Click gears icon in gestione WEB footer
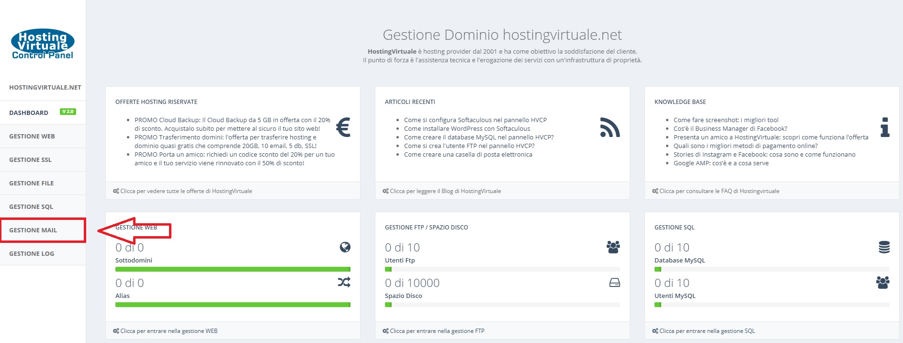This screenshot has height=343, width=903. (x=116, y=331)
